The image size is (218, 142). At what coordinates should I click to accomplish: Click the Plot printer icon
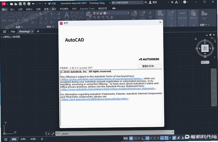point(29,4)
